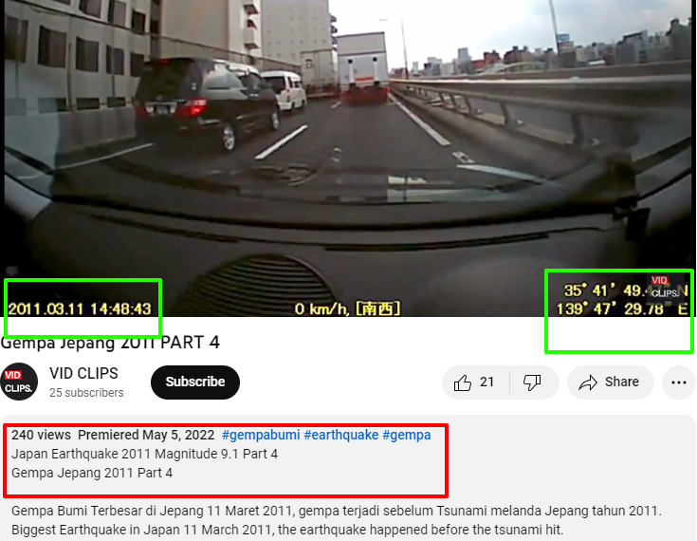Screen dimensions: 697x541
Task: Subscribe to the VID CLIPS channel
Action: [x=195, y=382]
